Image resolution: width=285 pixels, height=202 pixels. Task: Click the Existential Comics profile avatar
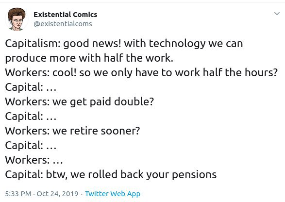coord(17,19)
